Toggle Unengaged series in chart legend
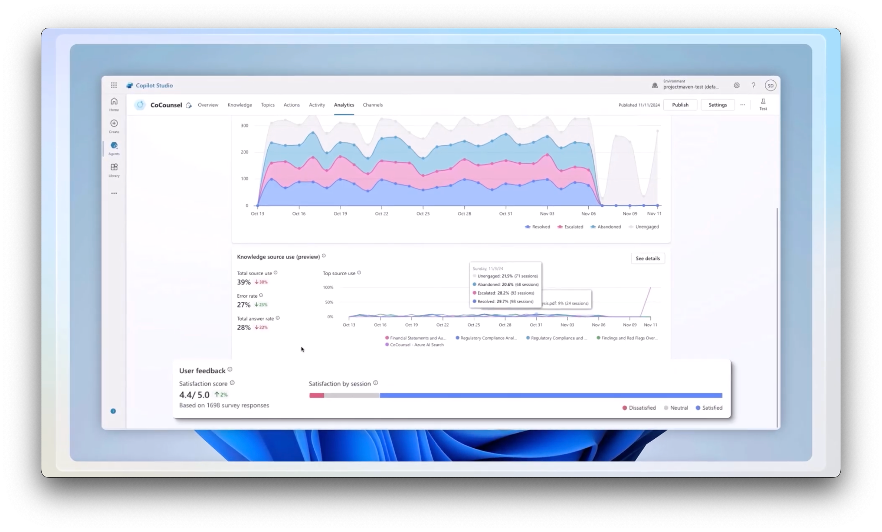This screenshot has height=532, width=882. tap(644, 227)
